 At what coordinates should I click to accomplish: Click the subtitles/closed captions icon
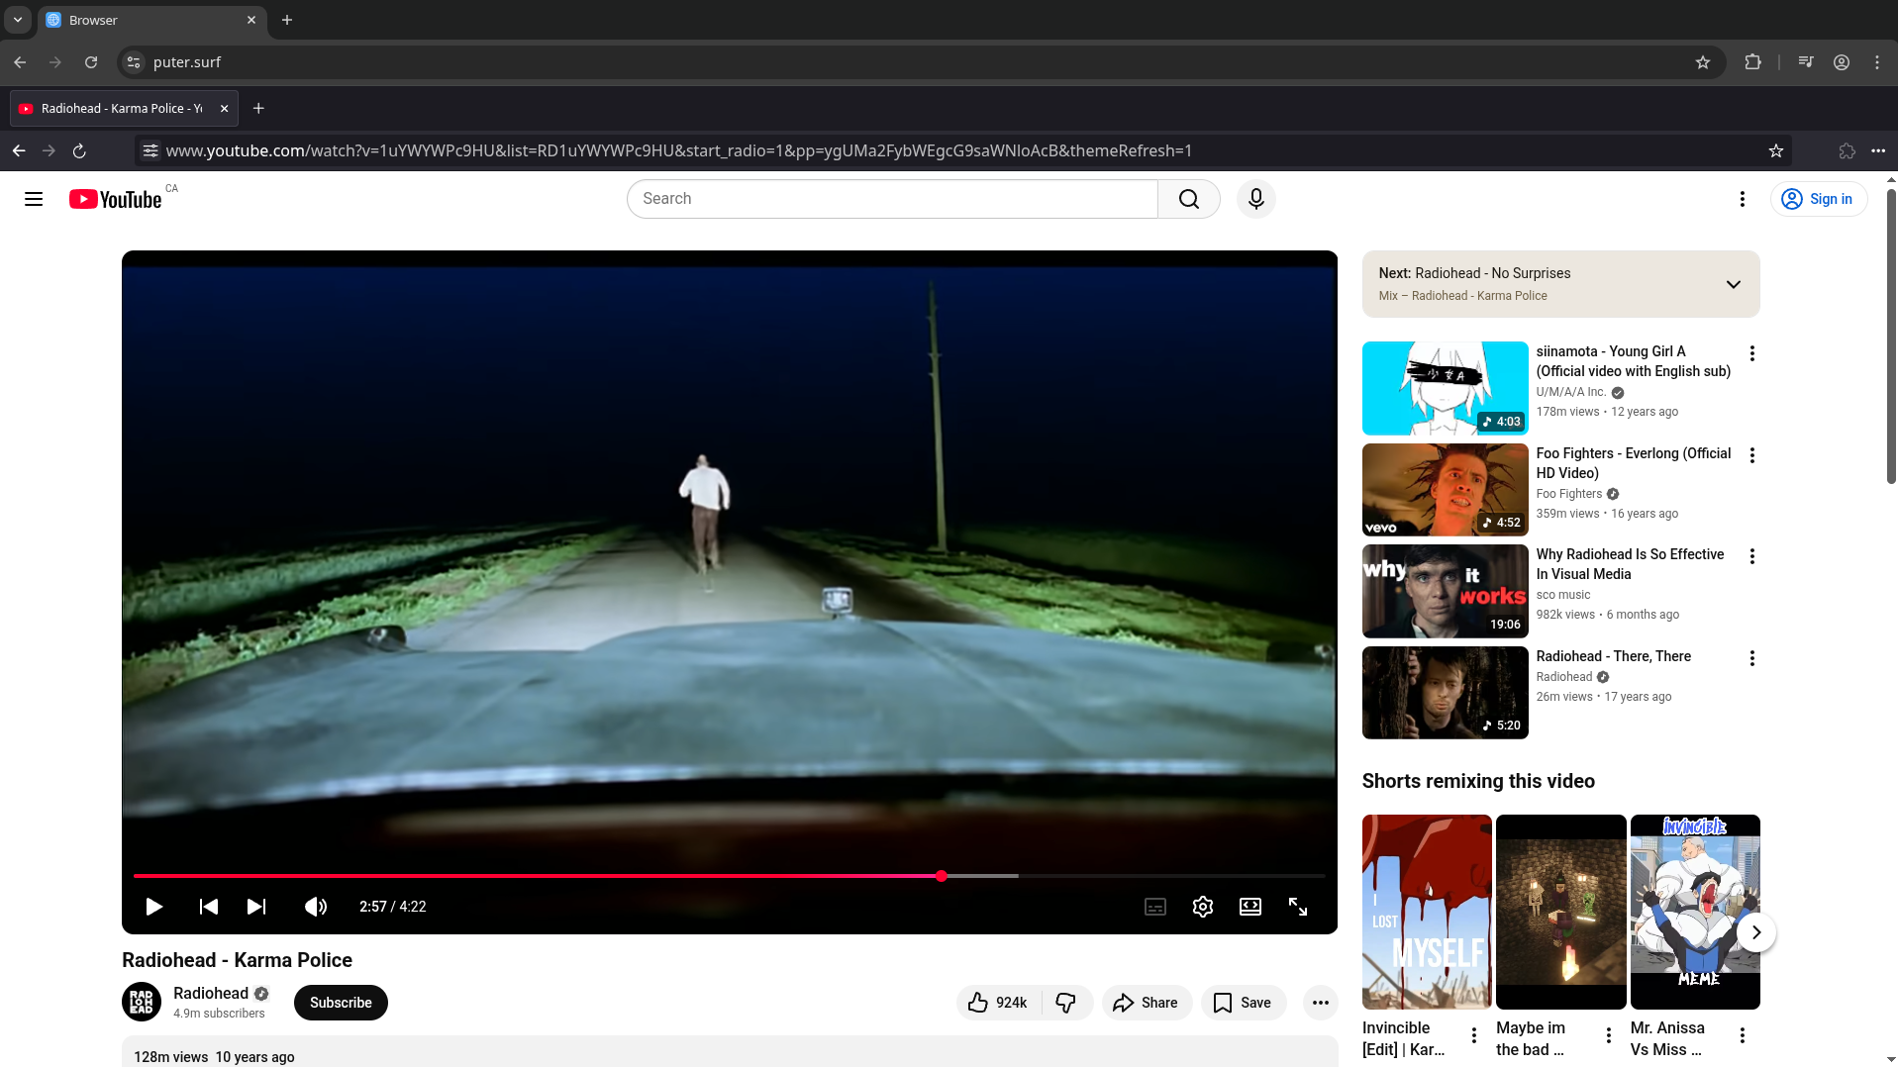[1154, 907]
